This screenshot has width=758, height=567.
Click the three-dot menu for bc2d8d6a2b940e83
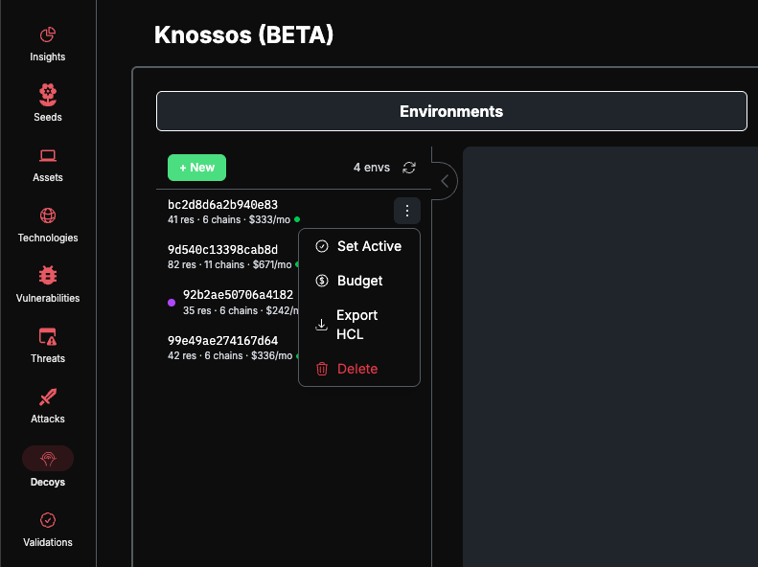pyautogui.click(x=407, y=211)
